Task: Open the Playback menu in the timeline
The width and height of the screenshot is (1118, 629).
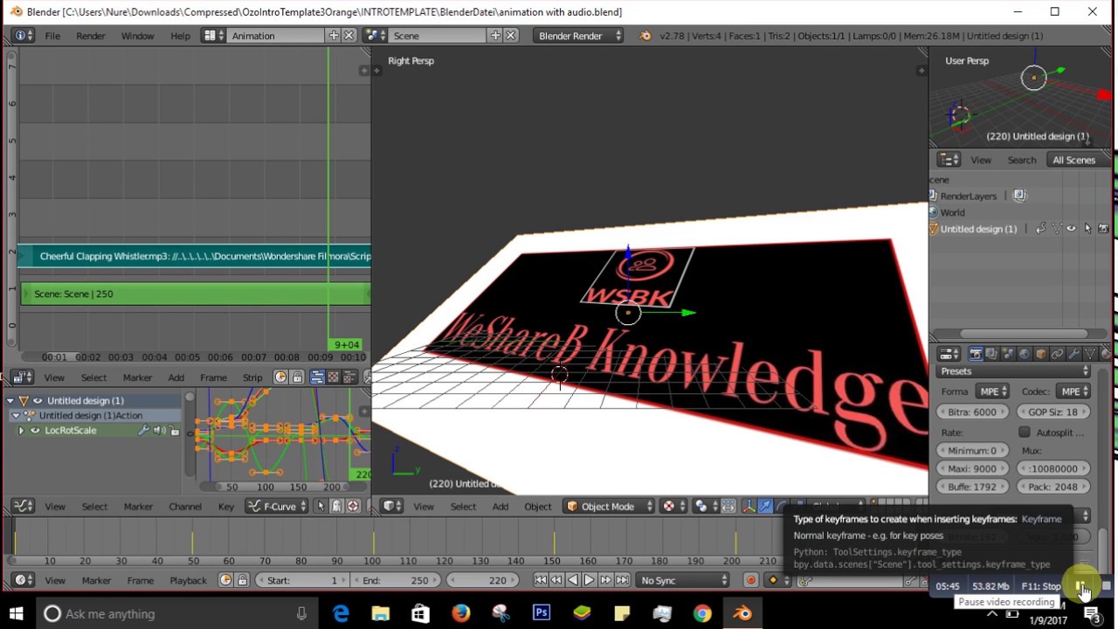Action: (x=188, y=580)
